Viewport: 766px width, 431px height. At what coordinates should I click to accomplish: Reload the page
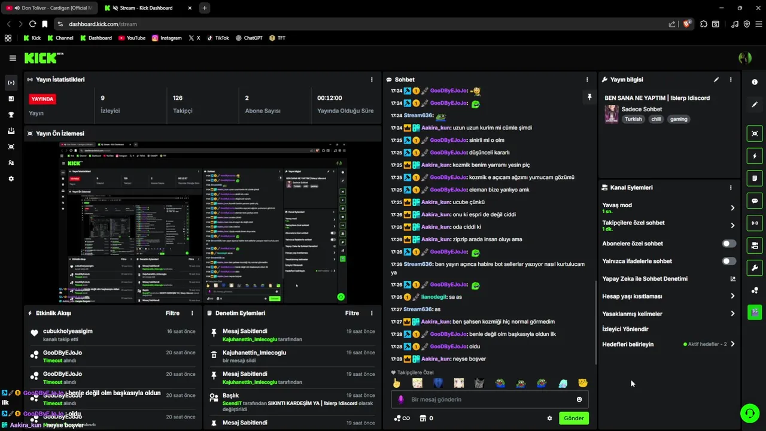(32, 24)
